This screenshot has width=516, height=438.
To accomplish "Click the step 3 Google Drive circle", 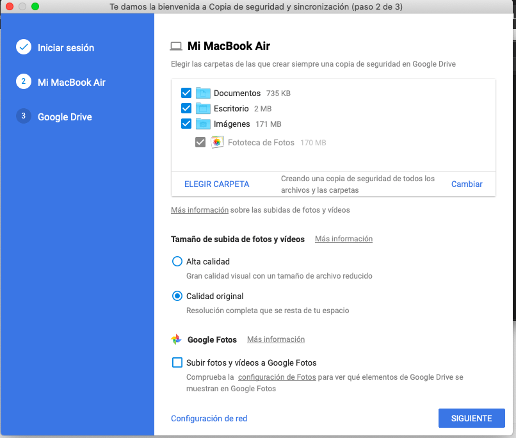I will (24, 117).
